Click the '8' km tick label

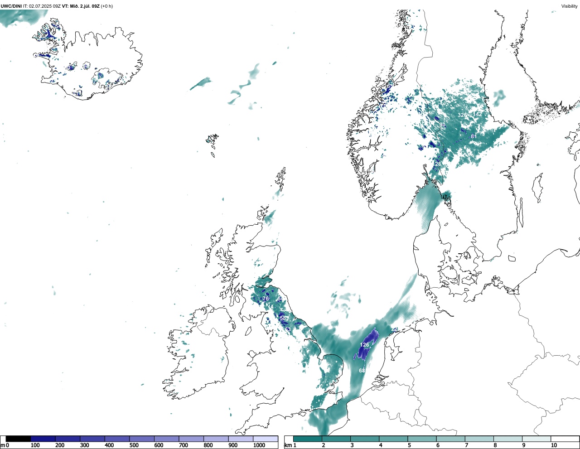[495, 445]
